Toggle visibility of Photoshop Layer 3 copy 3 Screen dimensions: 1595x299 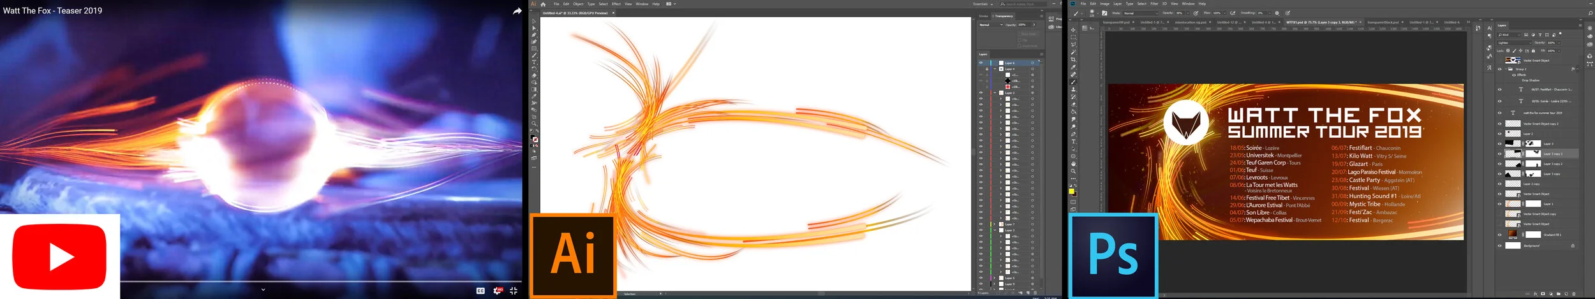(x=1500, y=154)
